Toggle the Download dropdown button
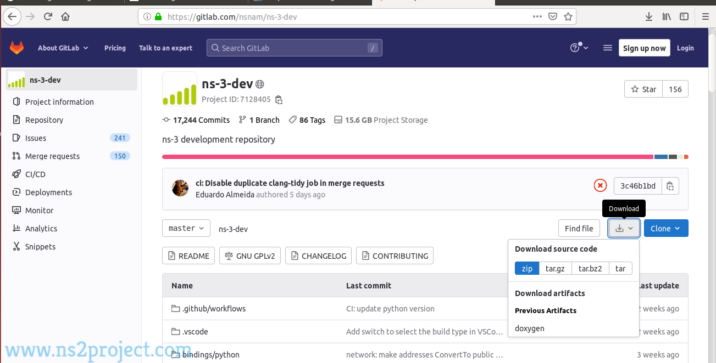This screenshot has height=363, width=716. tap(624, 229)
